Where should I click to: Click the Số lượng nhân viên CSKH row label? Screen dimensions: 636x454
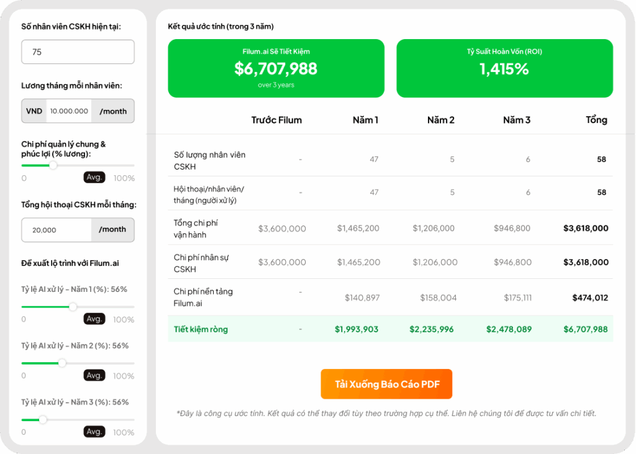pos(210,161)
